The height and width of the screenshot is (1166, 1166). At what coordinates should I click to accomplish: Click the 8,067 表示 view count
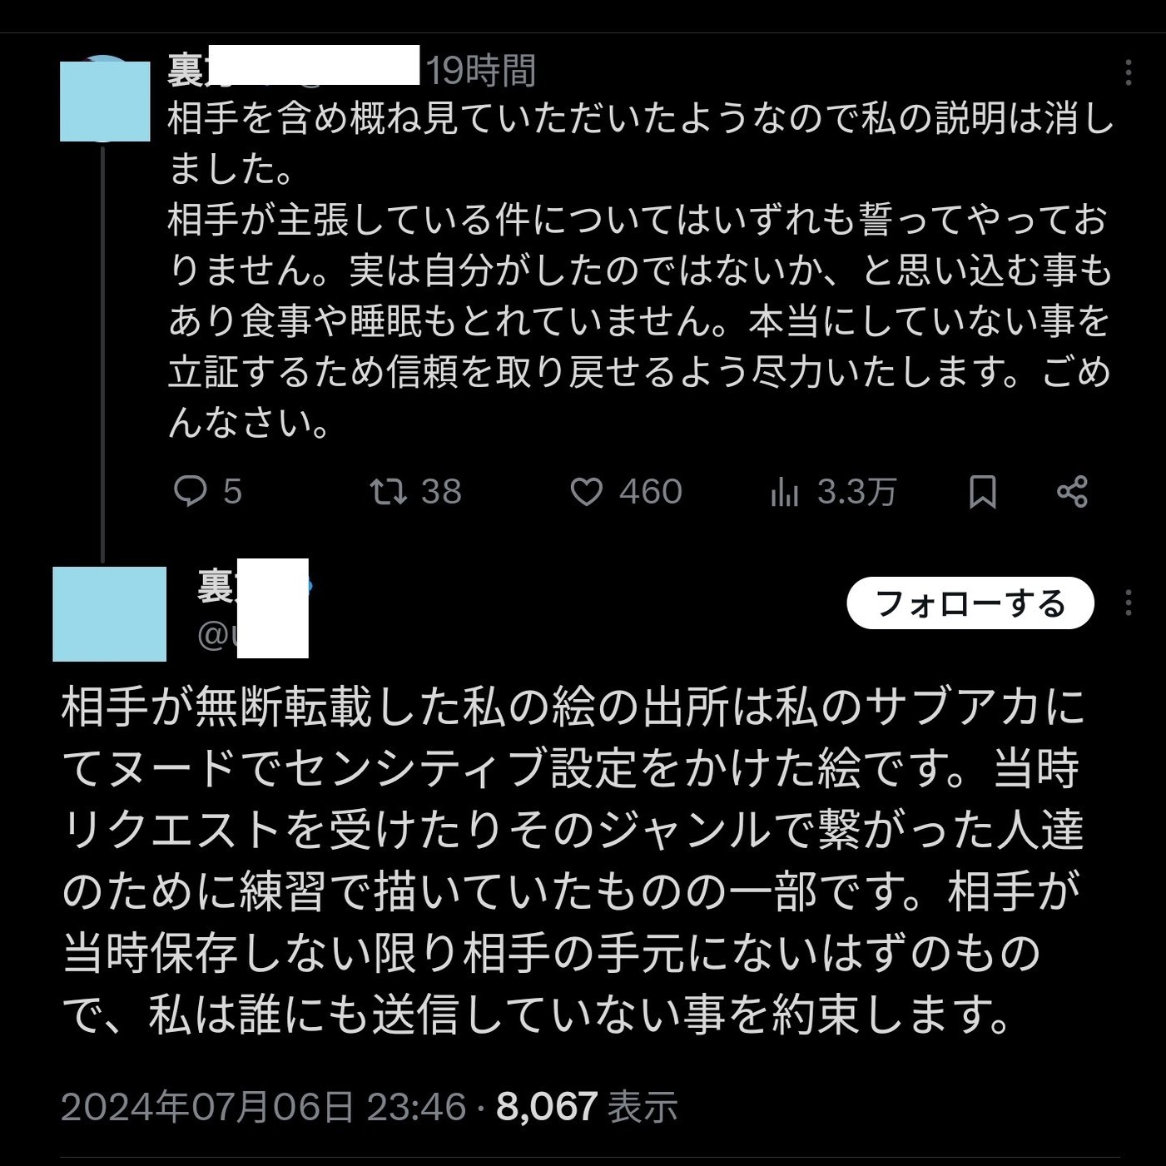[587, 1107]
